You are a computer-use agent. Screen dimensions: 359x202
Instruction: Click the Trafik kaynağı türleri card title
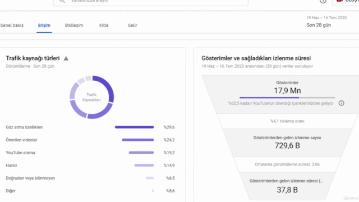point(33,58)
